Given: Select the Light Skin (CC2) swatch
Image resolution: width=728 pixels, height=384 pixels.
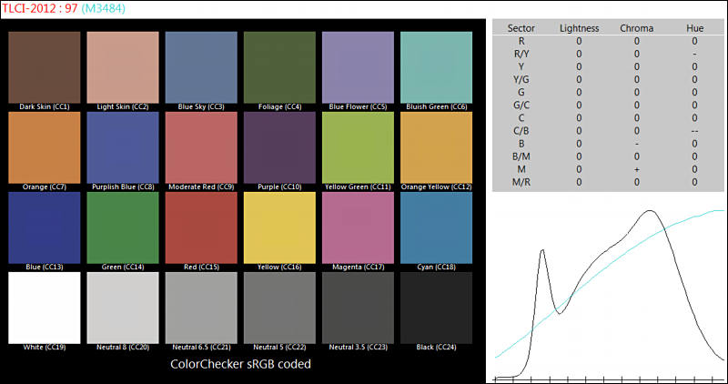Looking at the screenshot, I should click(x=122, y=66).
